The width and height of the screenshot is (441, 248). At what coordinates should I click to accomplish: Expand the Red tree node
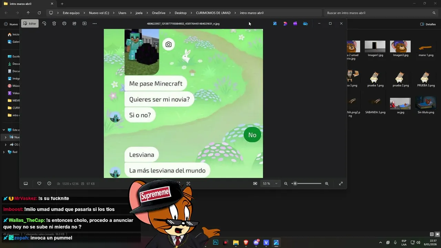pos(4,152)
